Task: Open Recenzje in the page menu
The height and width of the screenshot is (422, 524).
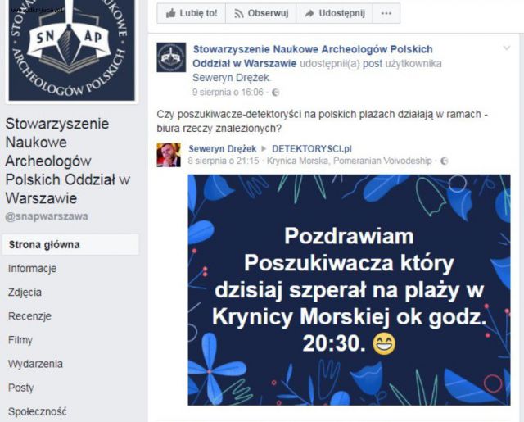Action: point(29,316)
